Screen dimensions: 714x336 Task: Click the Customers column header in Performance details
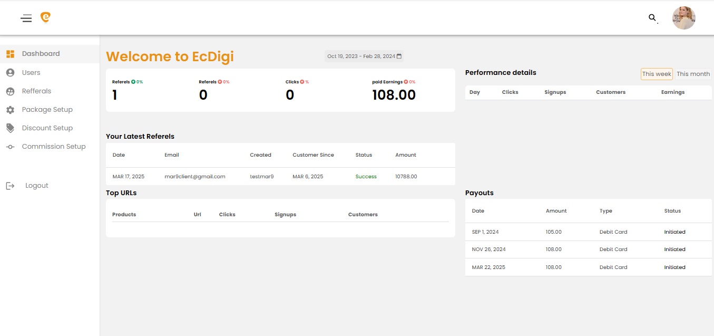pyautogui.click(x=611, y=92)
